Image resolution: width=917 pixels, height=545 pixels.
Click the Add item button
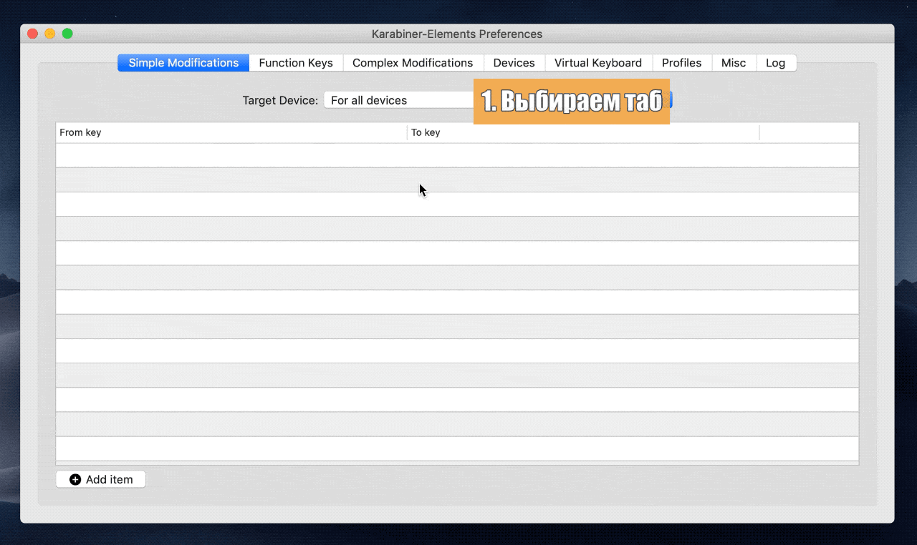tap(101, 479)
